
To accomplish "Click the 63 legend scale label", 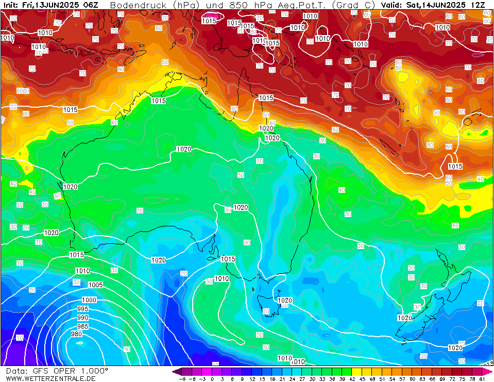I will (x=422, y=379).
